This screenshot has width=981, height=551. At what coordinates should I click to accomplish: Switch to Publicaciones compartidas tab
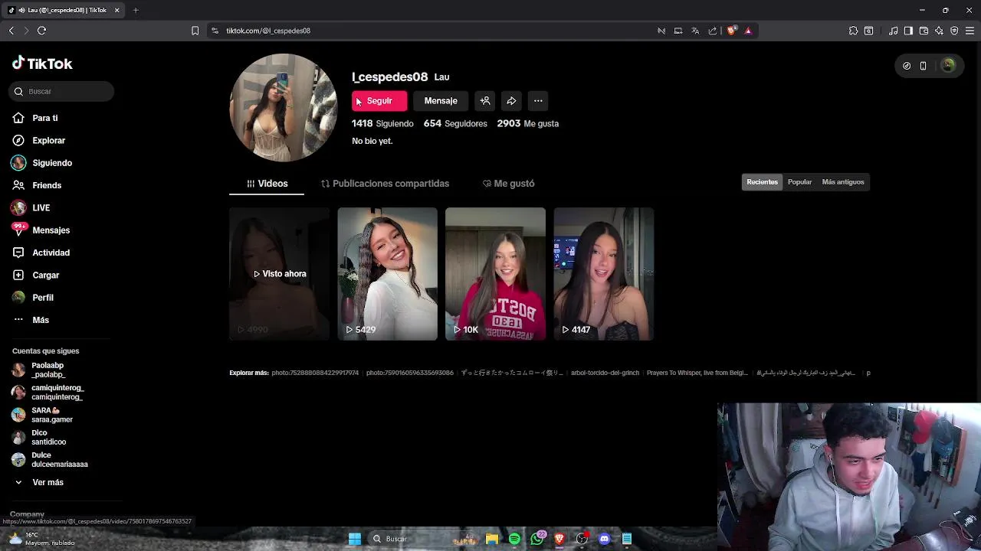click(385, 184)
